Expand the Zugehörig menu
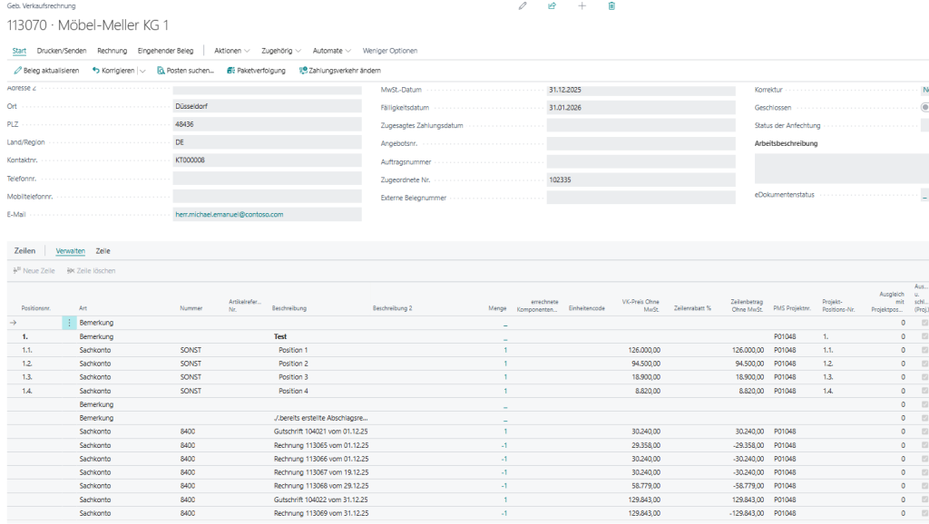The height and width of the screenshot is (524, 929). coord(281,51)
